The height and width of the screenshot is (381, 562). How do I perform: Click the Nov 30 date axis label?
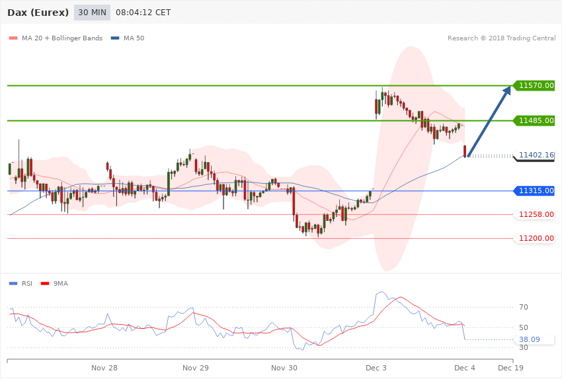point(284,368)
